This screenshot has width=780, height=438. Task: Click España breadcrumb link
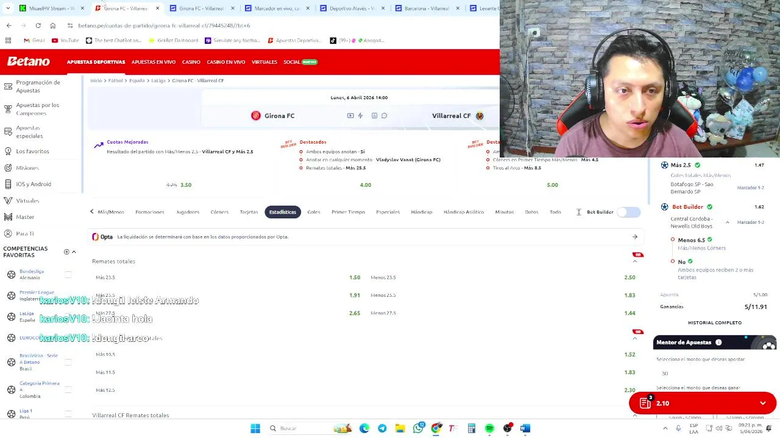137,80
